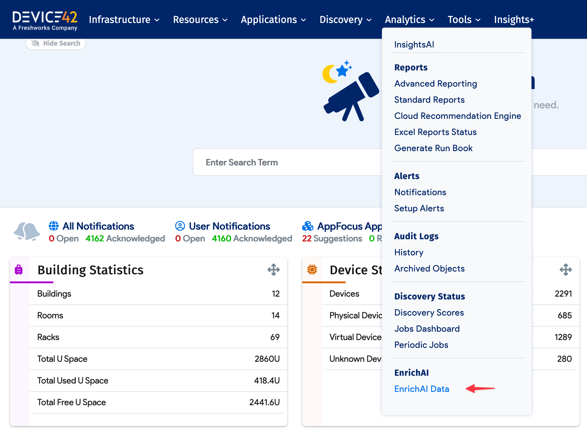
Task: Open Advanced Reporting menu item
Action: 436,84
